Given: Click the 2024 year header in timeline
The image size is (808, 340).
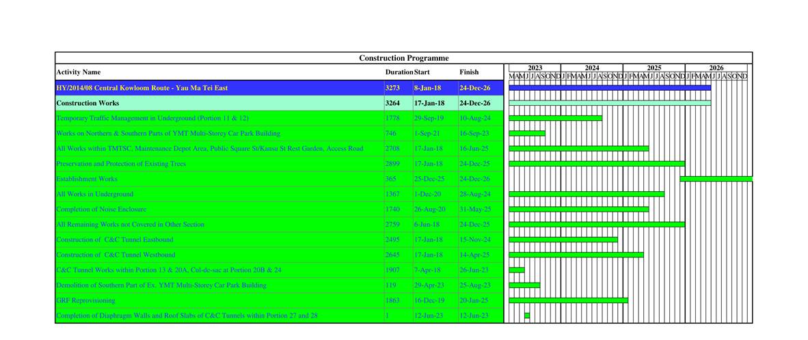Looking at the screenshot, I should pos(592,68).
